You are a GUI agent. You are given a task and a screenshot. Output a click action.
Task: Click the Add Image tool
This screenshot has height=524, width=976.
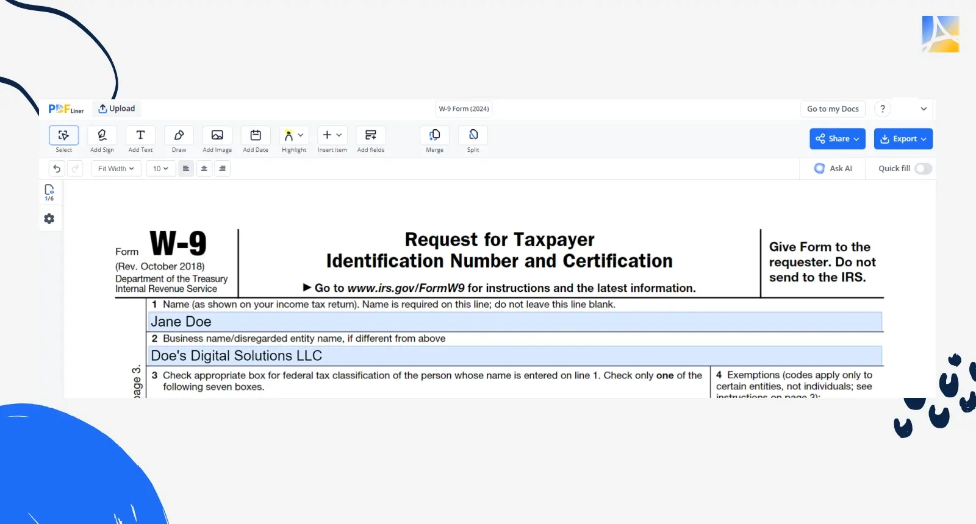[x=217, y=135]
